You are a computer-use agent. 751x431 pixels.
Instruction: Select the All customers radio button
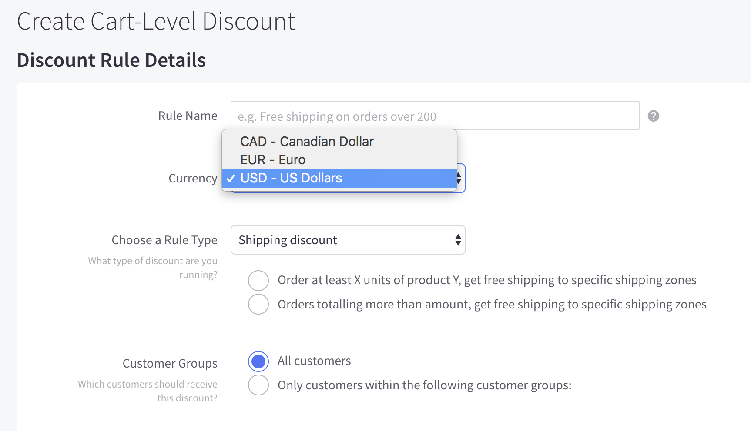click(x=258, y=361)
